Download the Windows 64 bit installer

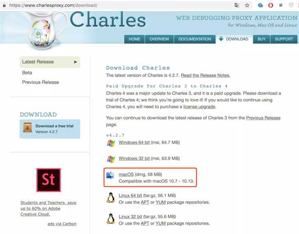pyautogui.click(x=134, y=142)
